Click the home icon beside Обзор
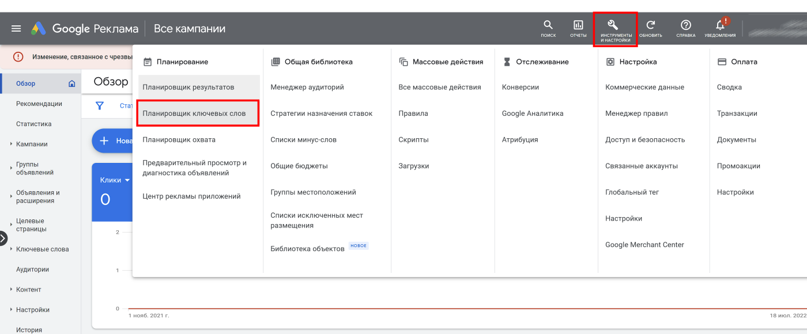Image resolution: width=807 pixels, height=334 pixels. click(x=72, y=83)
